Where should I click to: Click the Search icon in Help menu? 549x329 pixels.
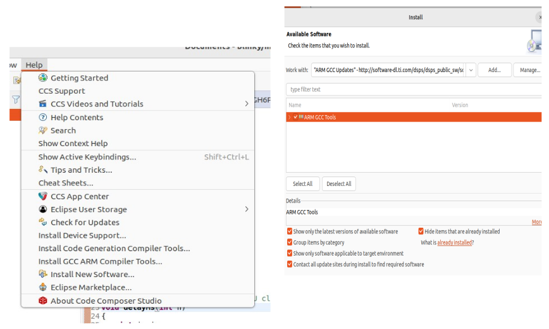(43, 130)
